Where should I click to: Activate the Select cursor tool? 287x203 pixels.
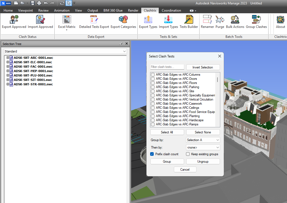[x=69, y=3]
